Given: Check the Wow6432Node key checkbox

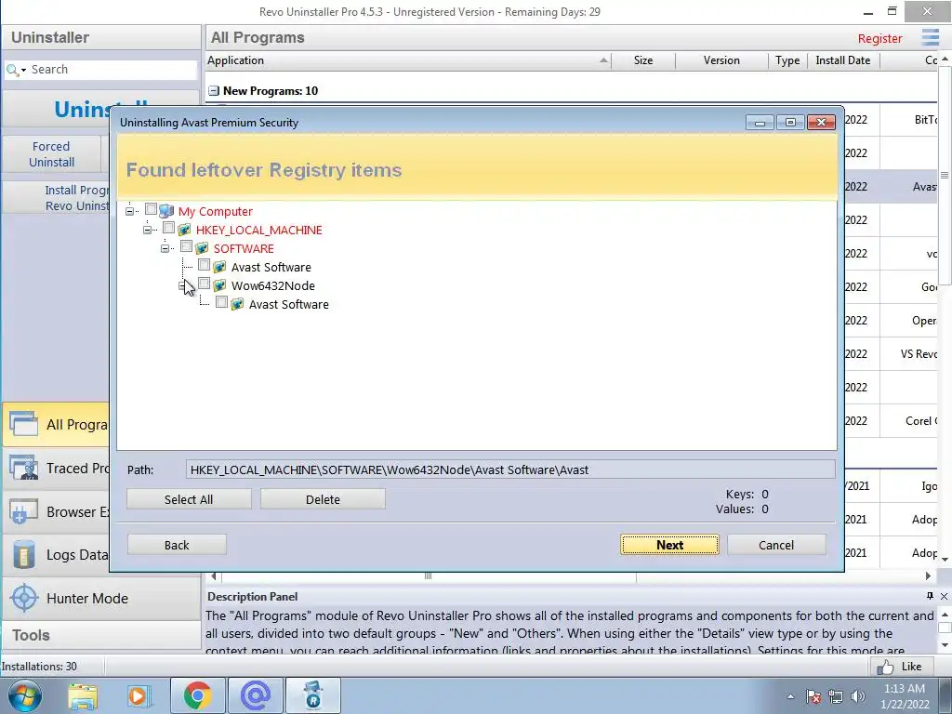Looking at the screenshot, I should point(204,284).
